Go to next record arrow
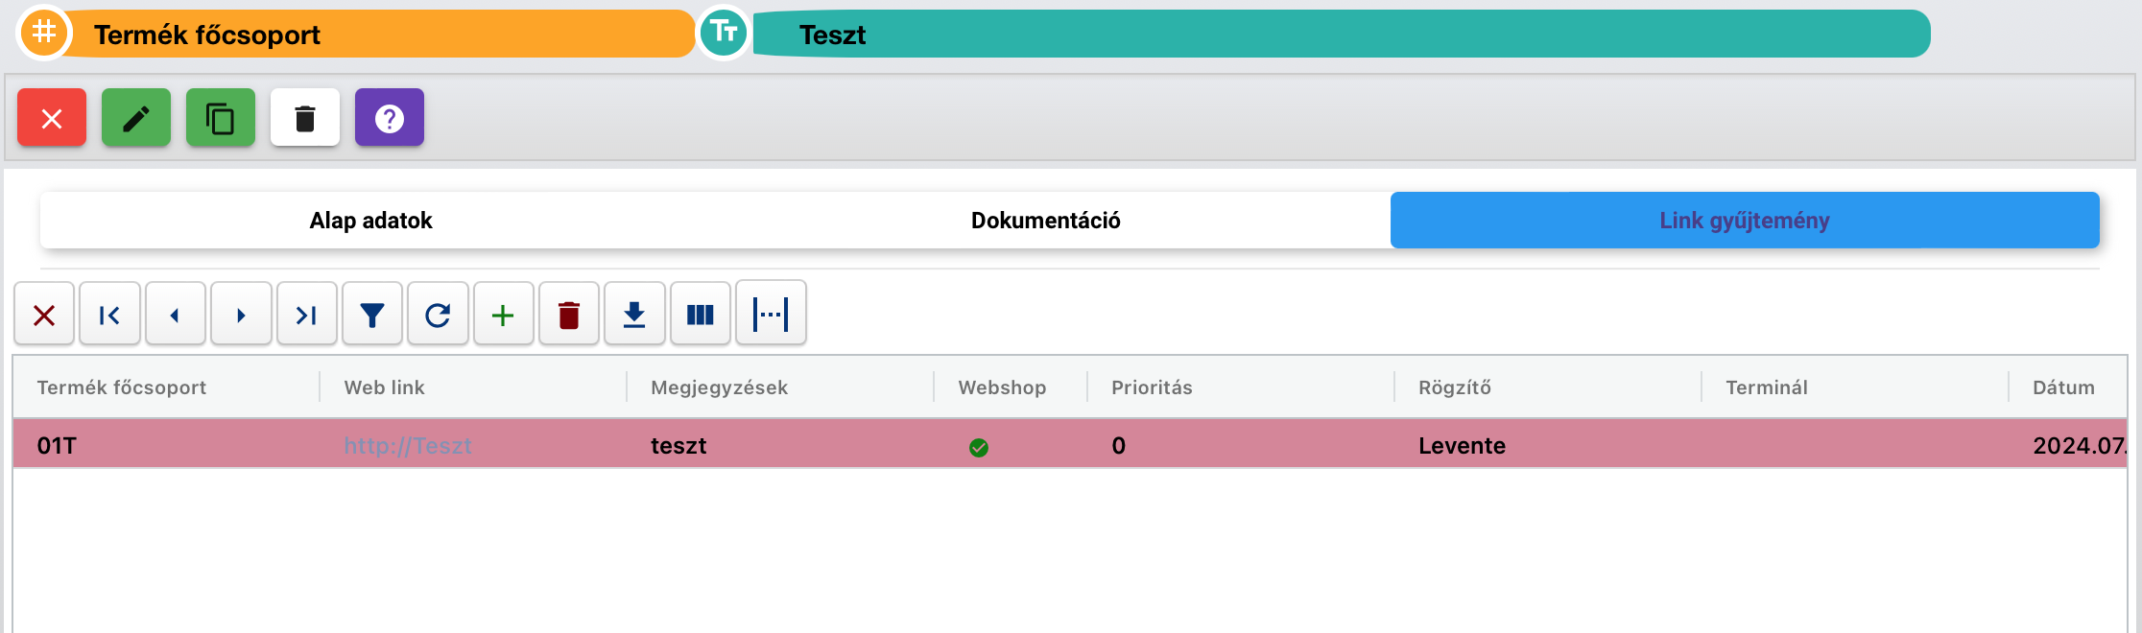The width and height of the screenshot is (2142, 633). (241, 314)
